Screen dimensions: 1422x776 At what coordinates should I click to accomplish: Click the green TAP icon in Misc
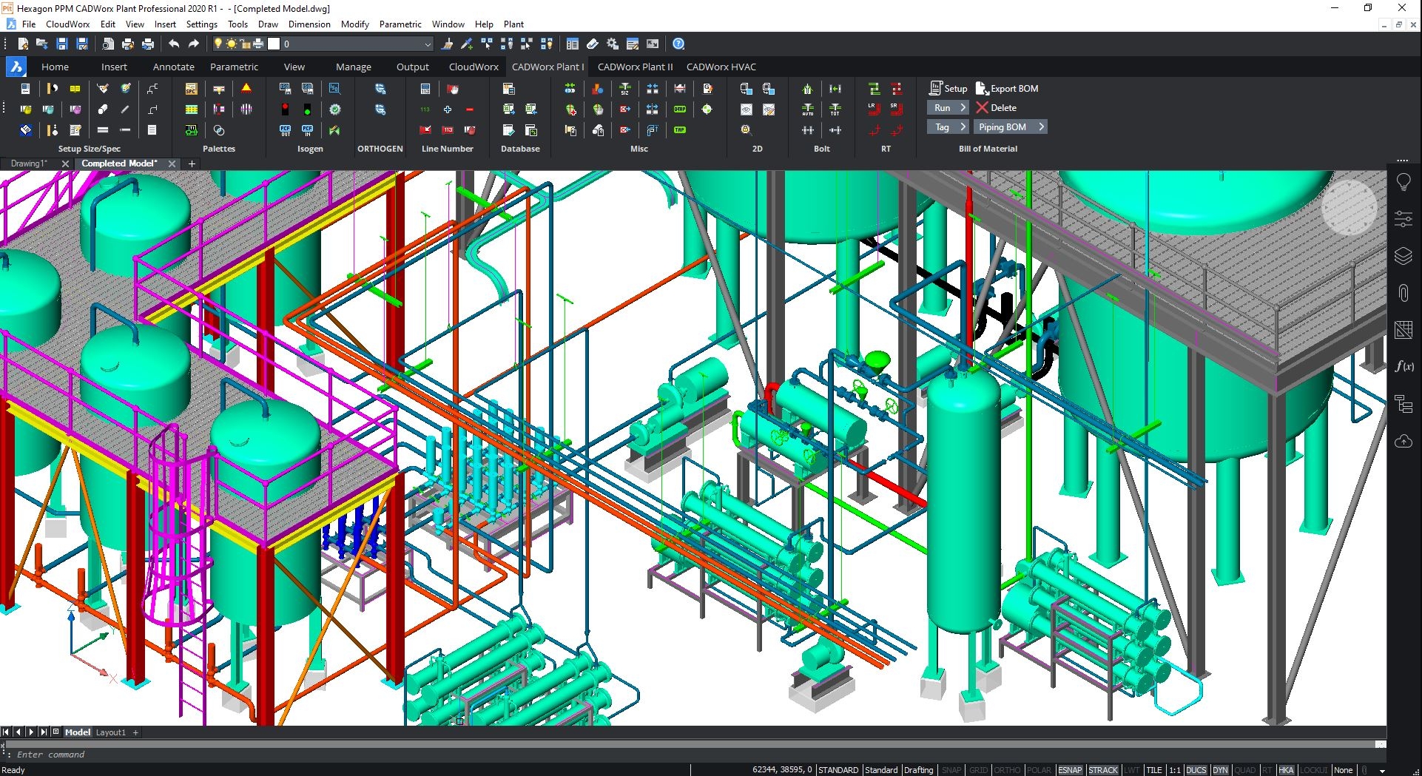(x=679, y=130)
